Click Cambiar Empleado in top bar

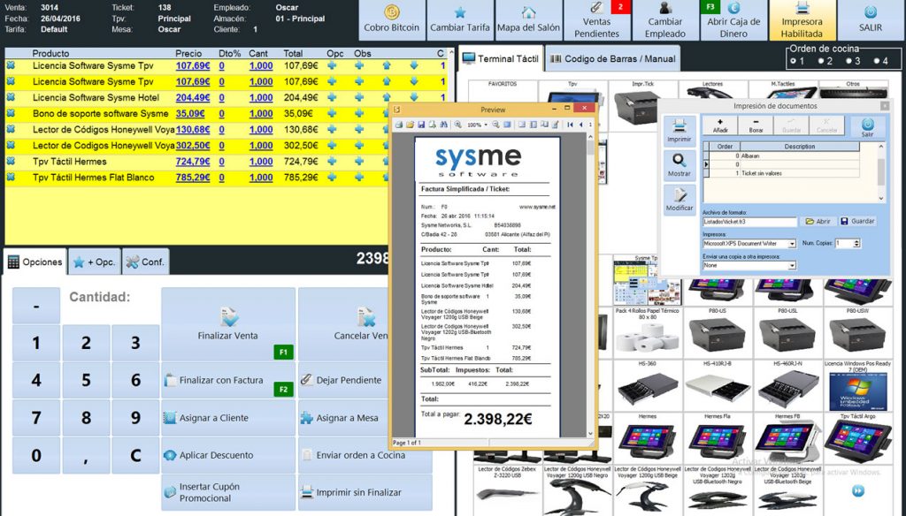(x=665, y=20)
